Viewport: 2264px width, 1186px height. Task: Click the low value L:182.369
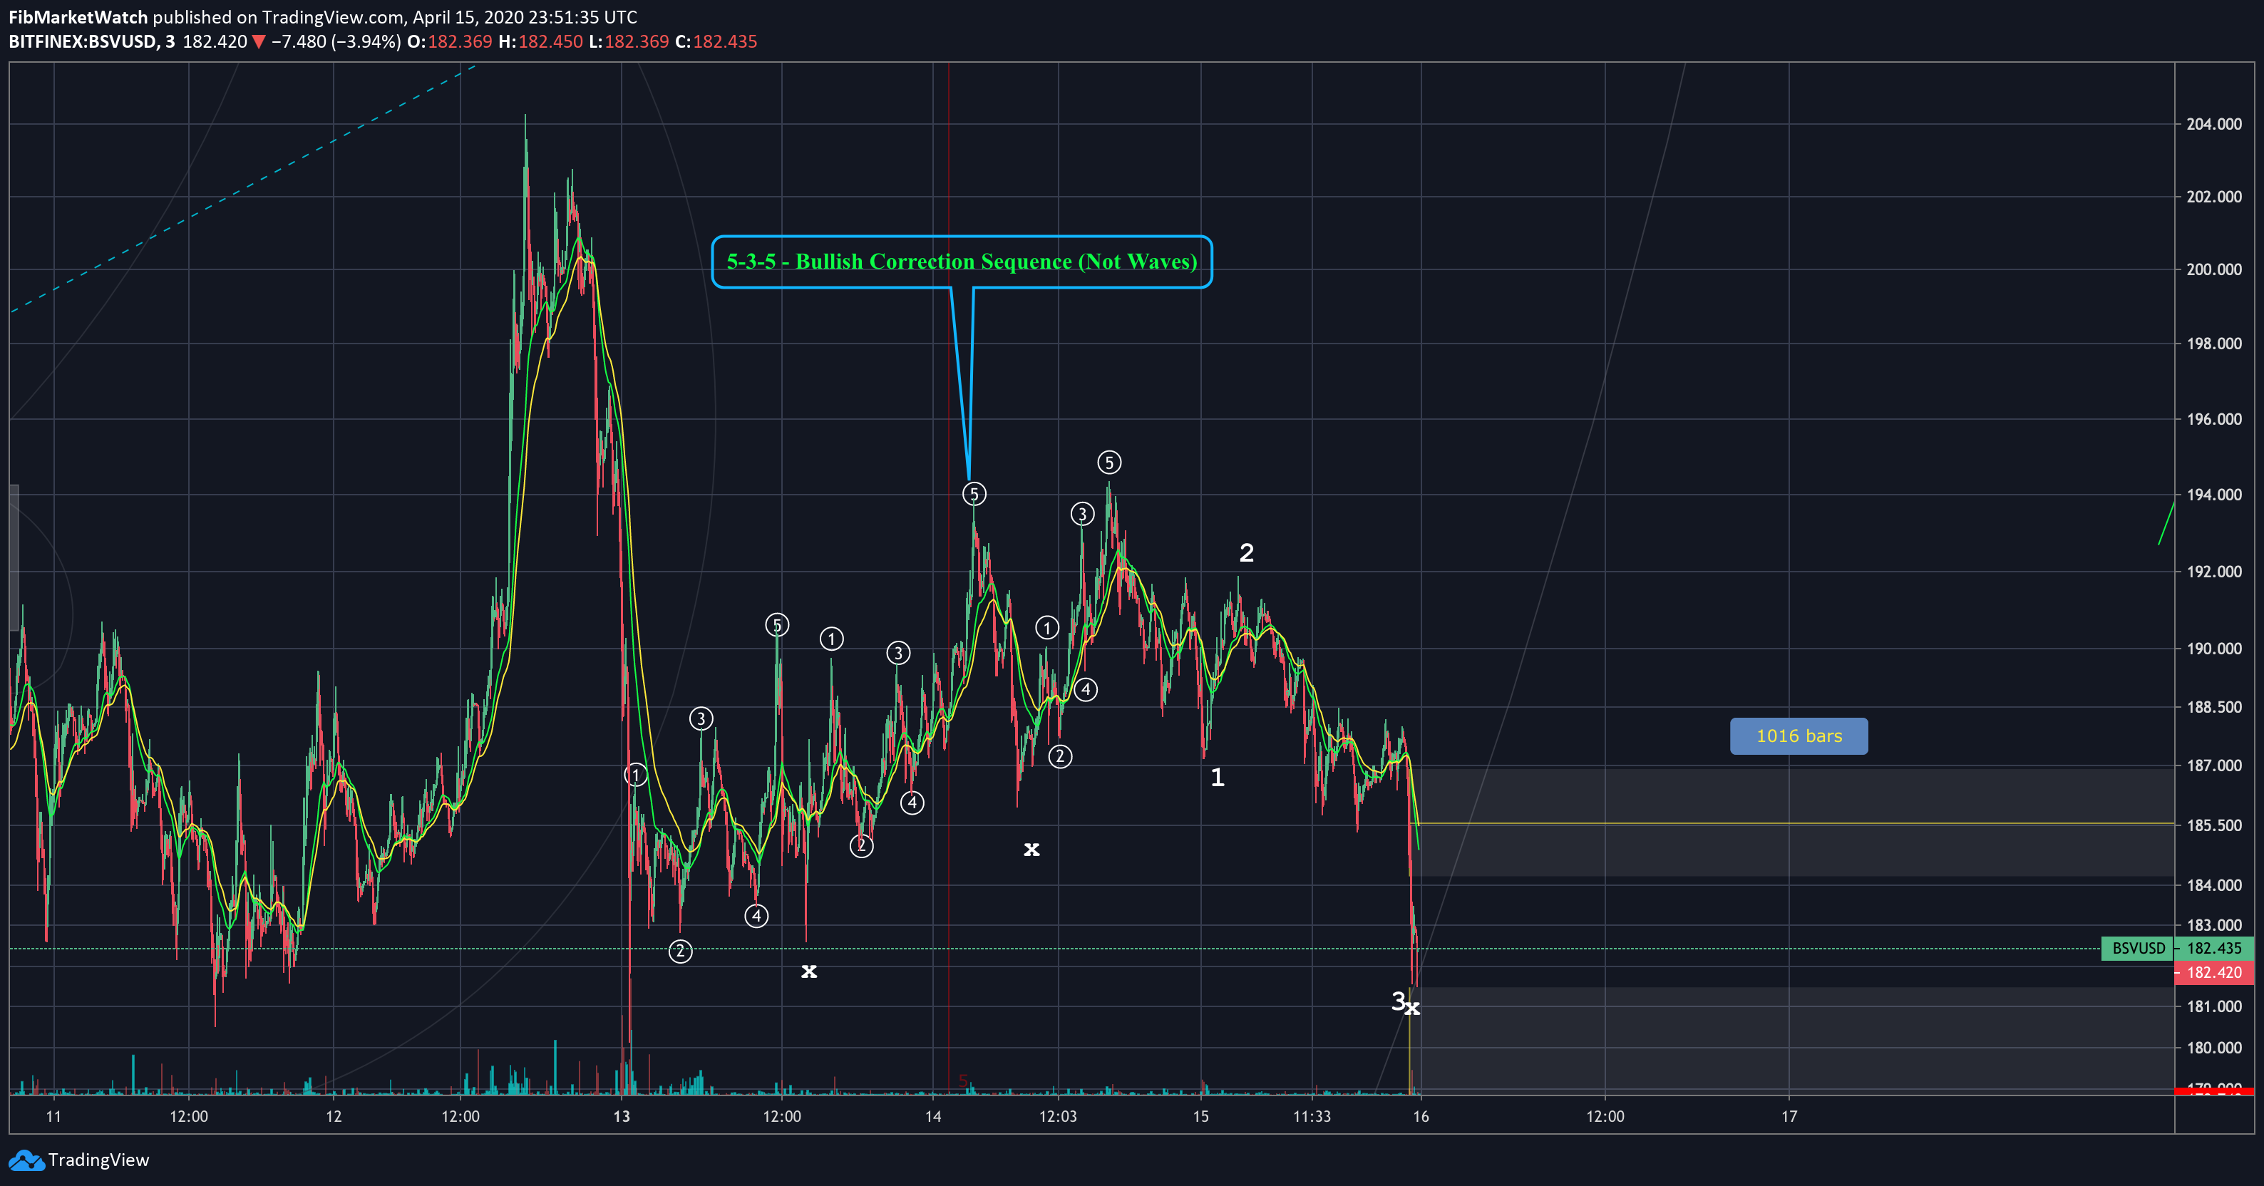click(x=629, y=42)
